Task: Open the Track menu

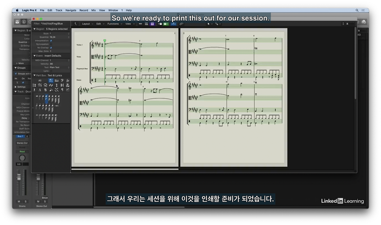Action: click(x=59, y=10)
